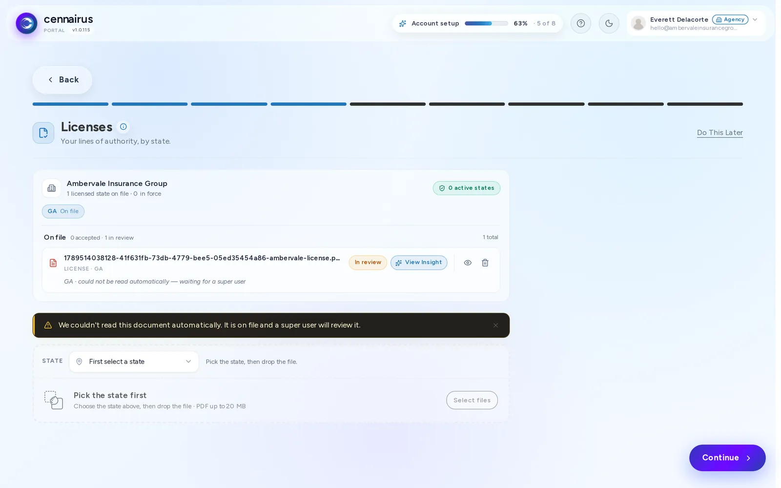
Task: Preview the license with the eye icon
Action: 468,263
